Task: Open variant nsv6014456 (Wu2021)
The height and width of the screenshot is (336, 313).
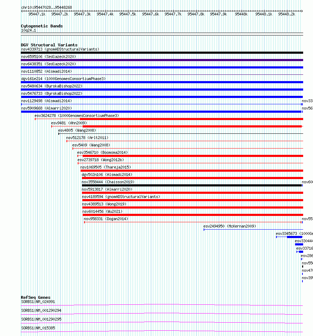Action: pos(102,211)
